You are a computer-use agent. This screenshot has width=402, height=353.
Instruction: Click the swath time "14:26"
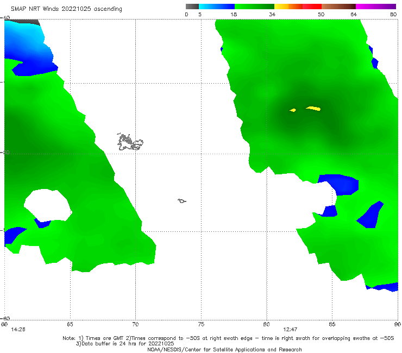18,330
